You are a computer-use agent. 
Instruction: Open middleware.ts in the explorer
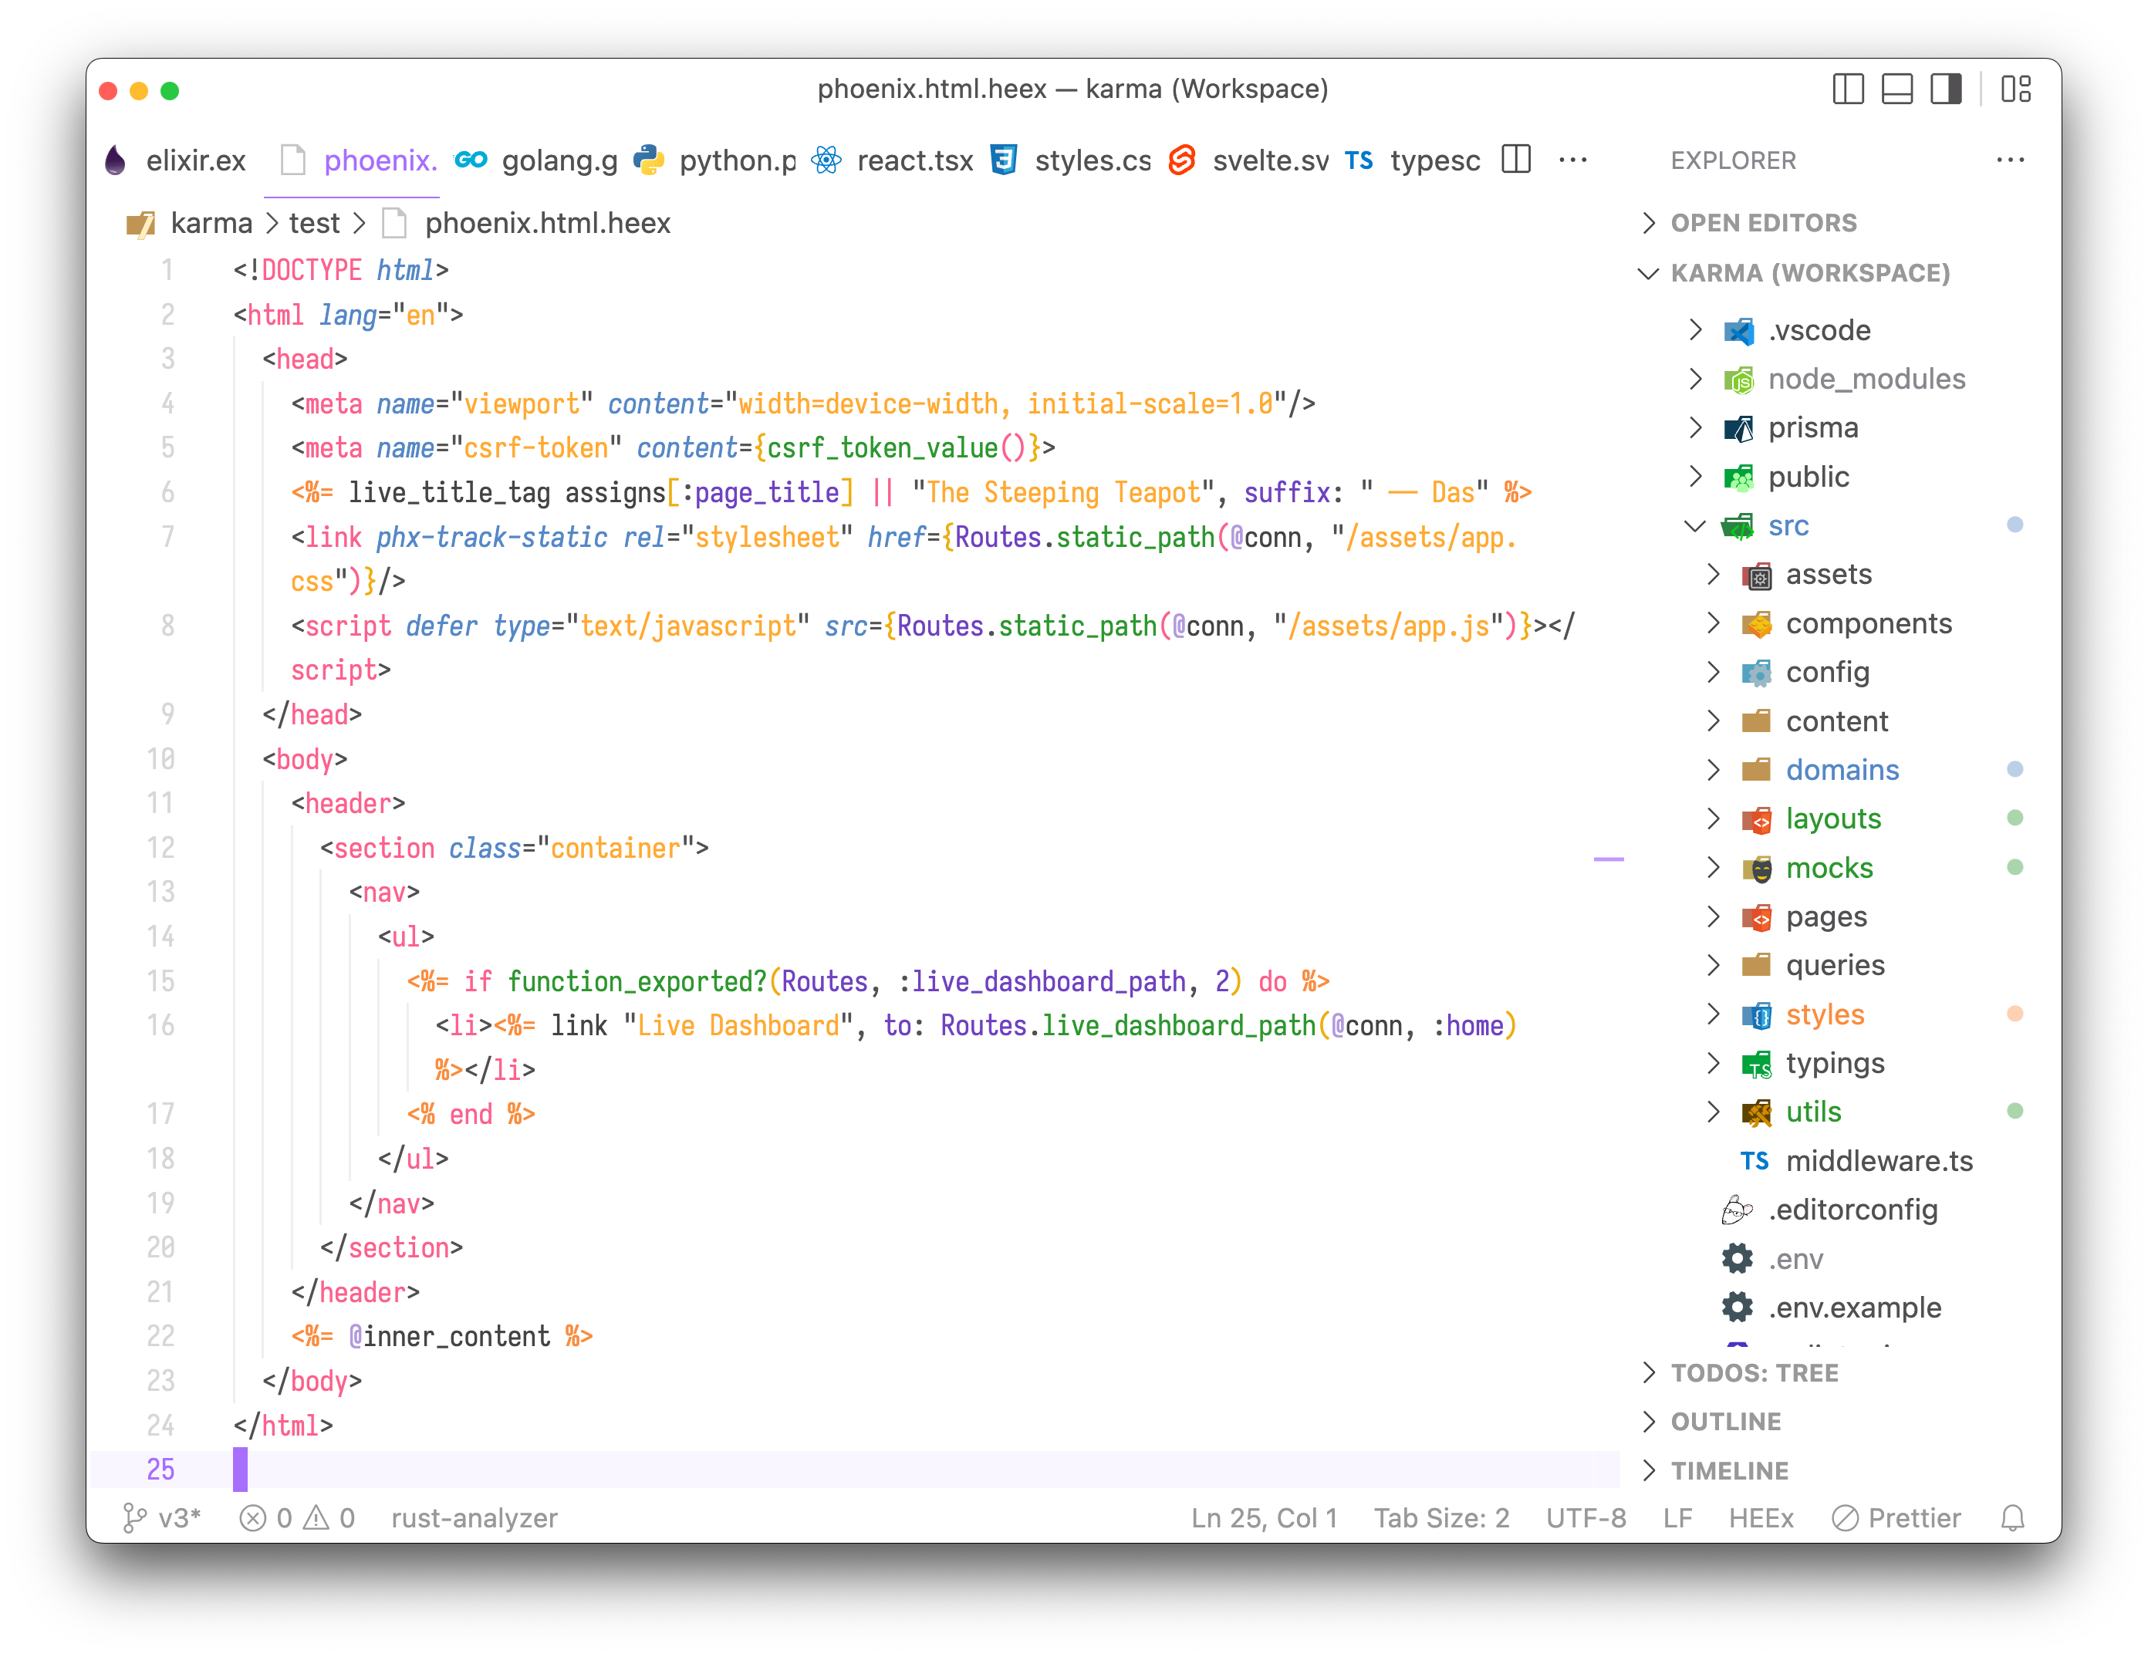tap(1879, 1162)
